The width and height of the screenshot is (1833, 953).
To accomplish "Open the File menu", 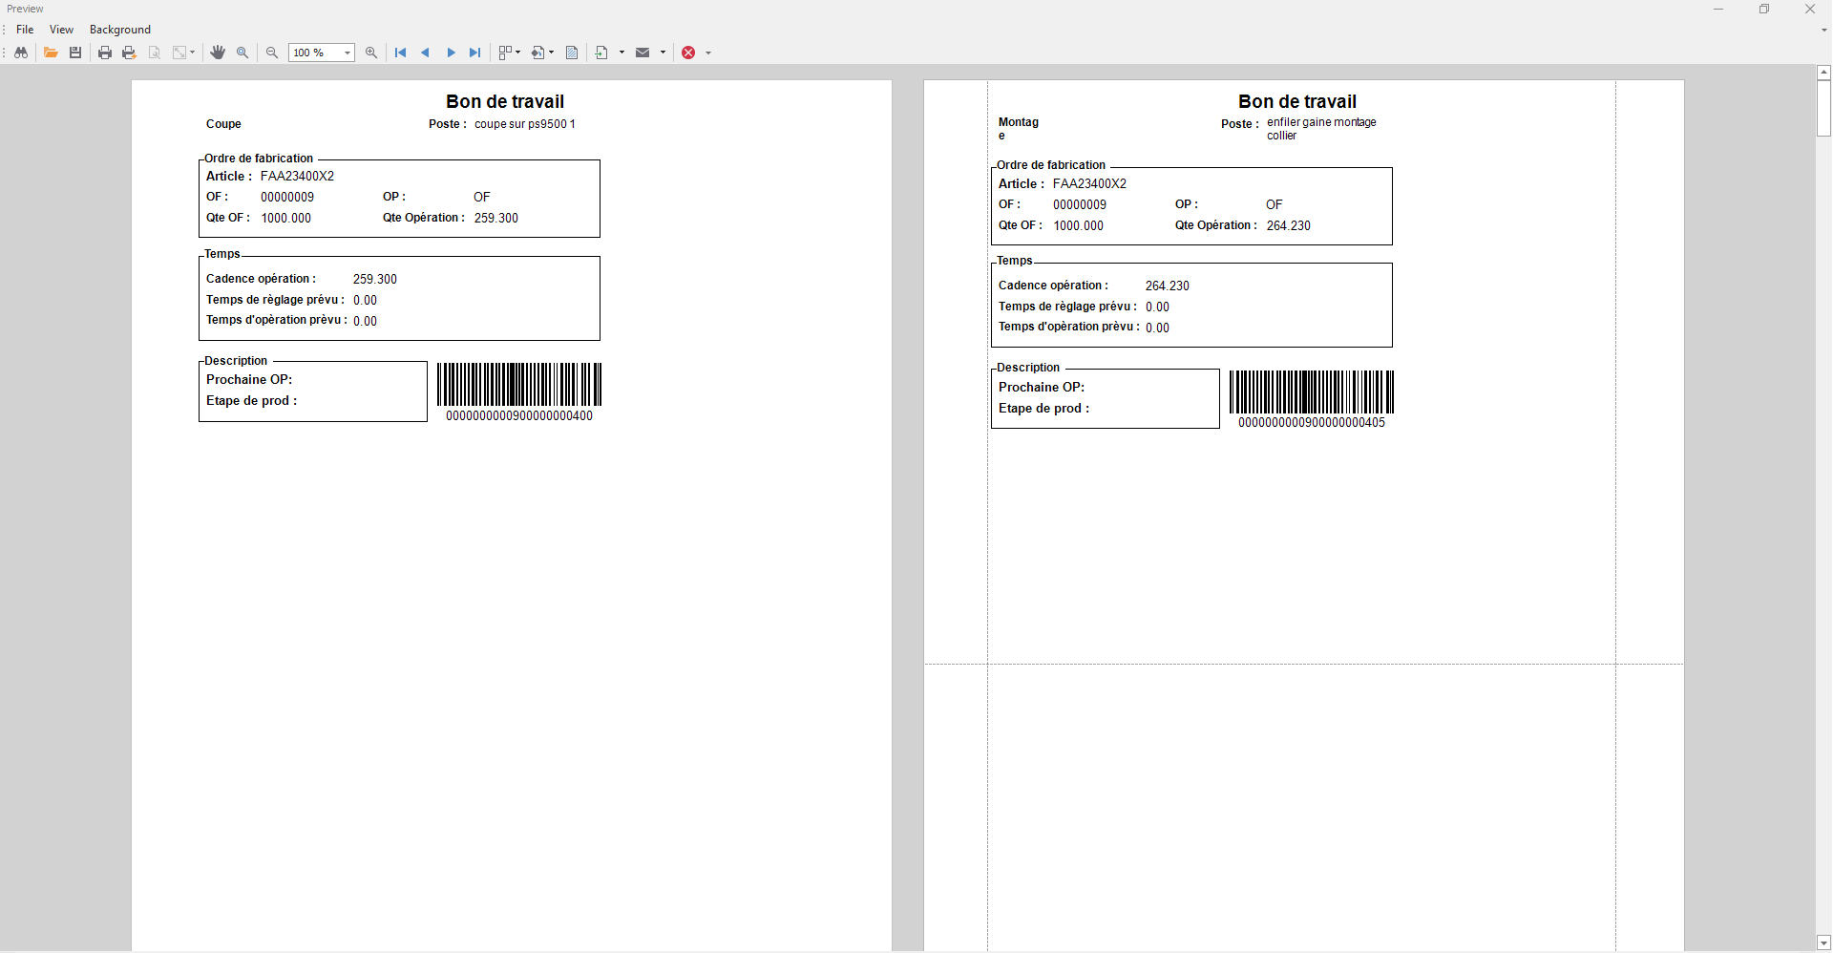I will pos(25,30).
